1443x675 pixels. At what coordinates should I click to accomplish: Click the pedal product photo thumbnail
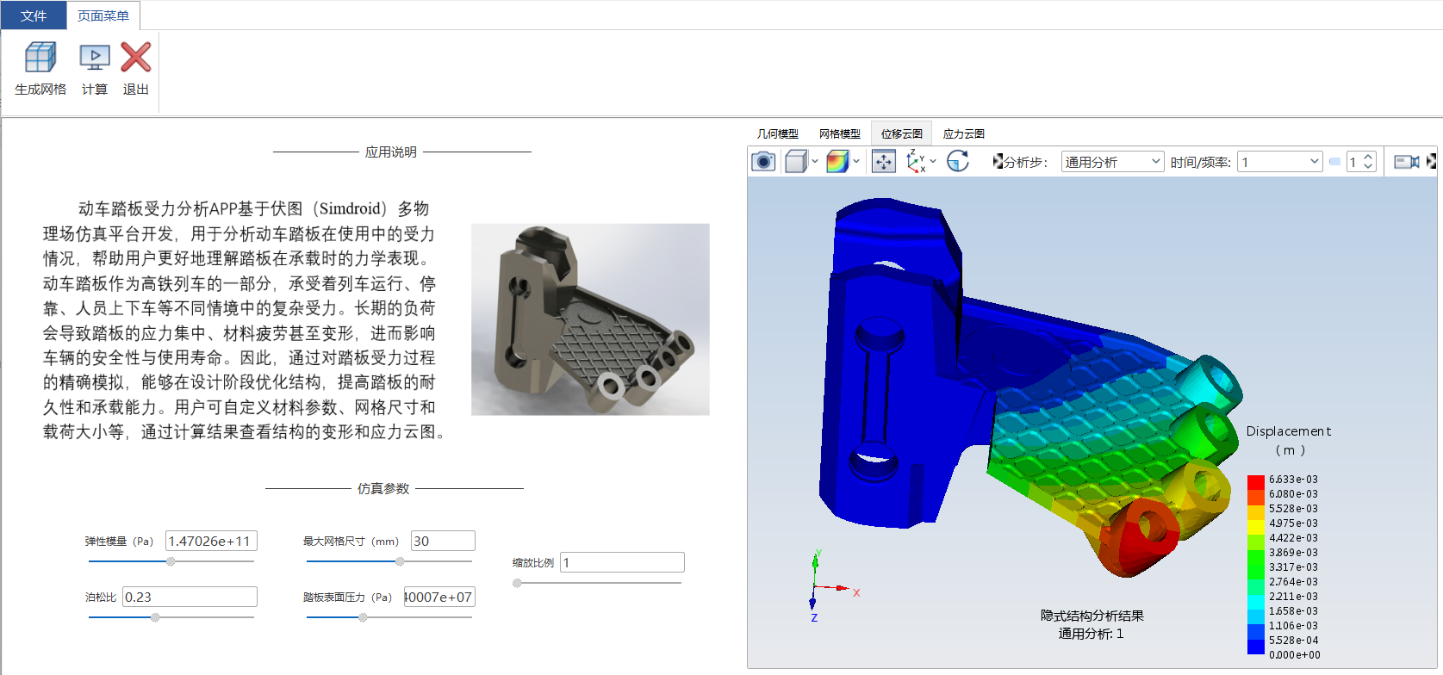(x=590, y=319)
